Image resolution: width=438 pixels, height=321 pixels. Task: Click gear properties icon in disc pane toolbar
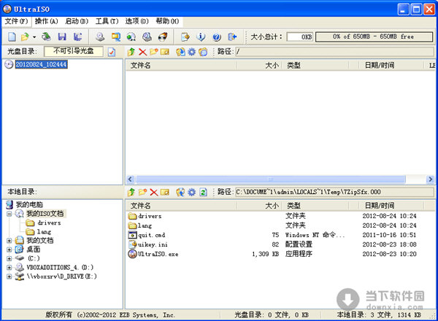[x=191, y=52]
